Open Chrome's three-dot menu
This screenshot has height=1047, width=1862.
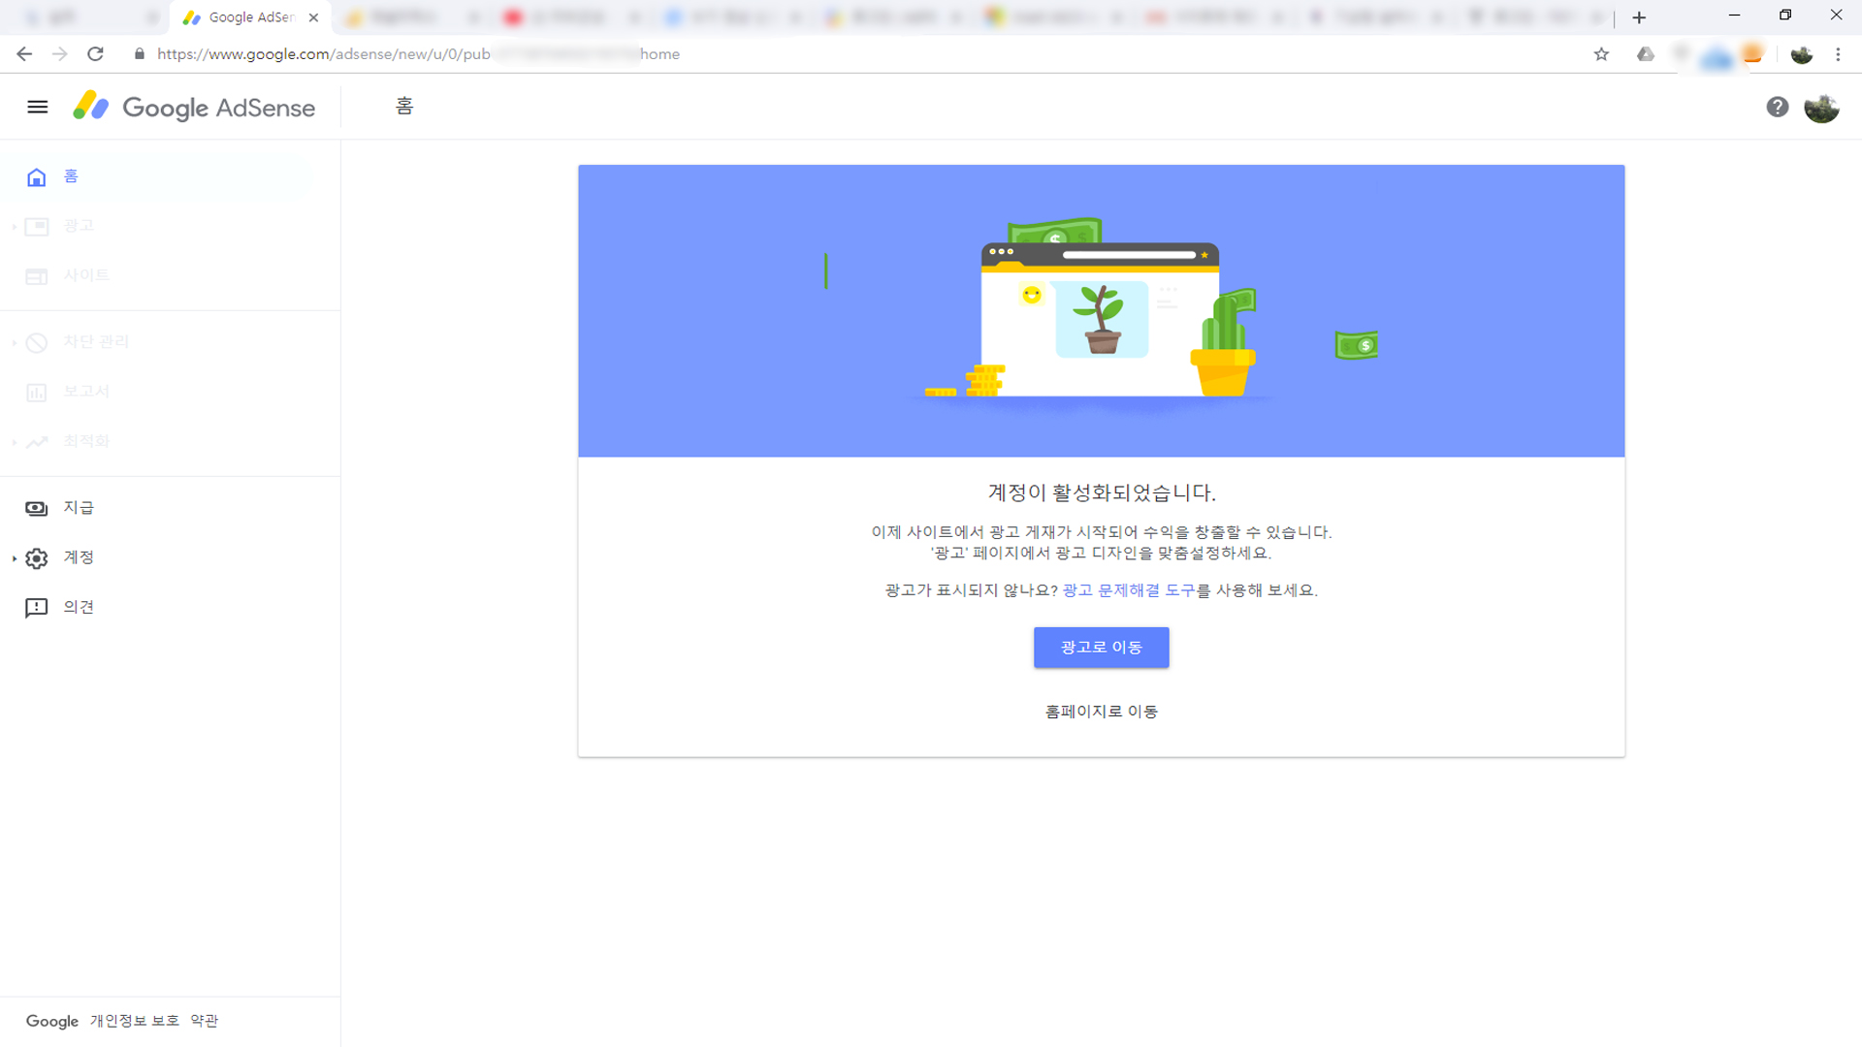pyautogui.click(x=1838, y=54)
